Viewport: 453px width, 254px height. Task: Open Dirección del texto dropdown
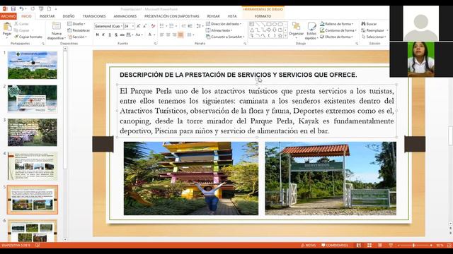[x=224, y=24]
